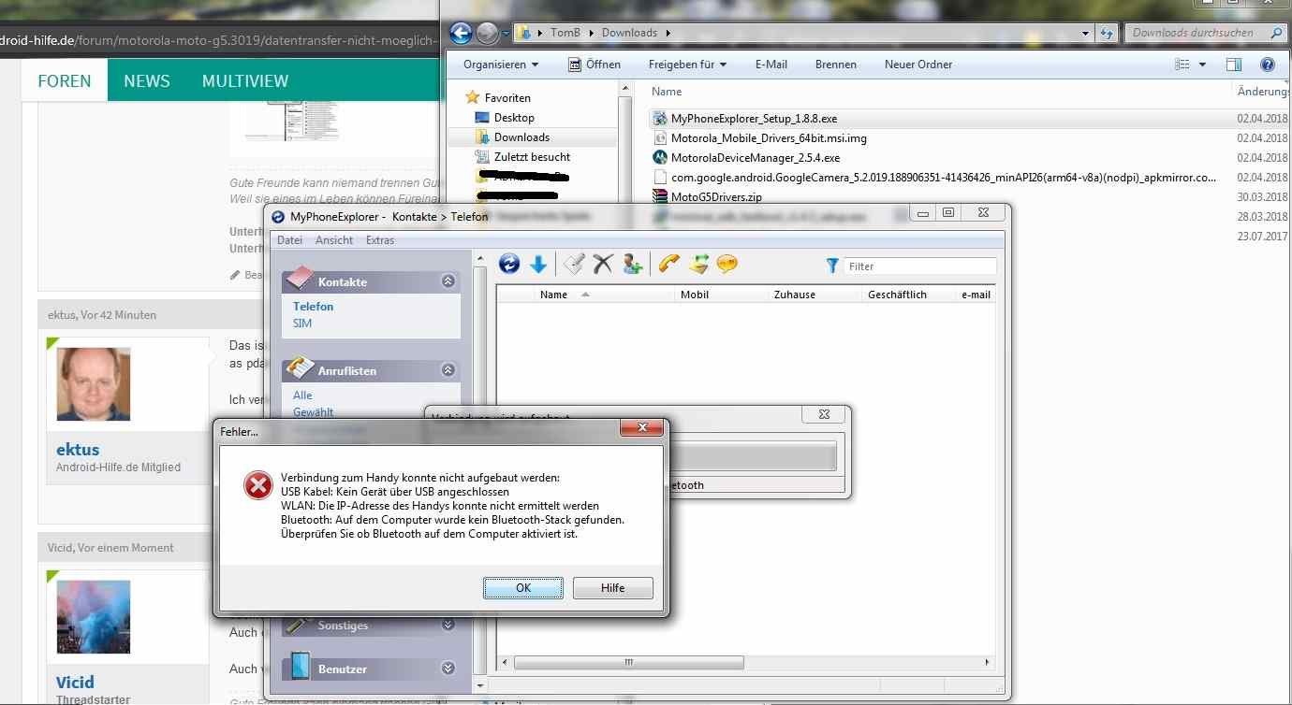
Task: Click the MotorolaDeviceManager file icon
Action: [x=660, y=157]
